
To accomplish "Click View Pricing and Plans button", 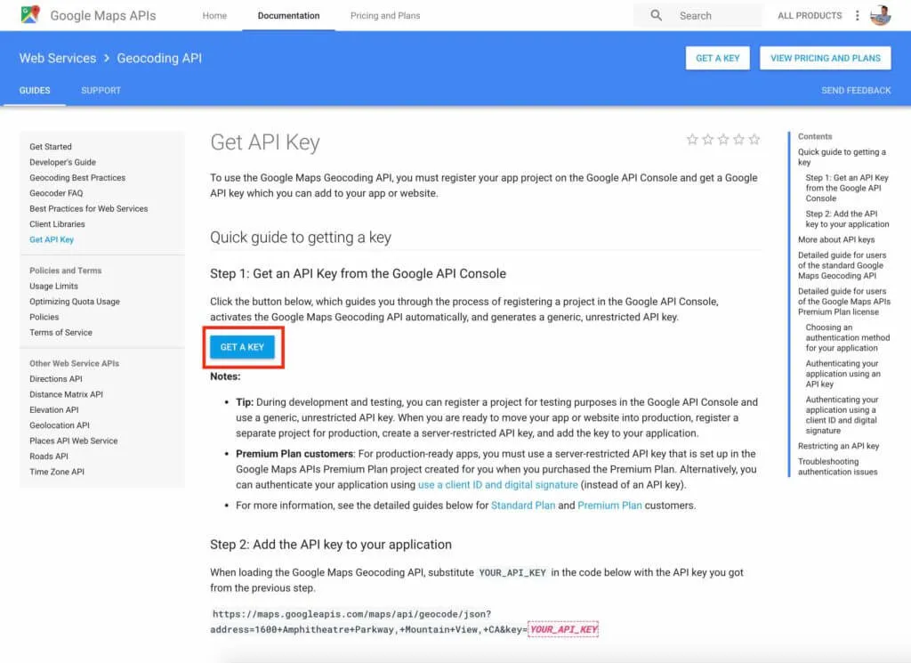I will 825,58.
